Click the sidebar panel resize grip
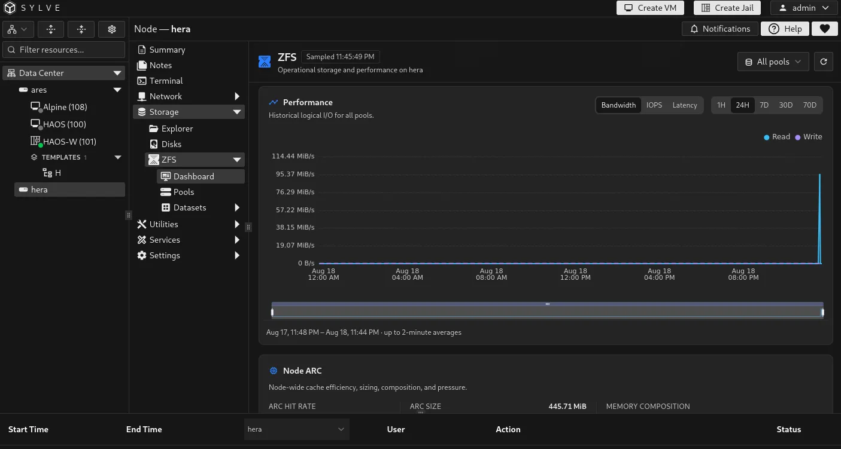The height and width of the screenshot is (449, 841). pyautogui.click(x=128, y=215)
